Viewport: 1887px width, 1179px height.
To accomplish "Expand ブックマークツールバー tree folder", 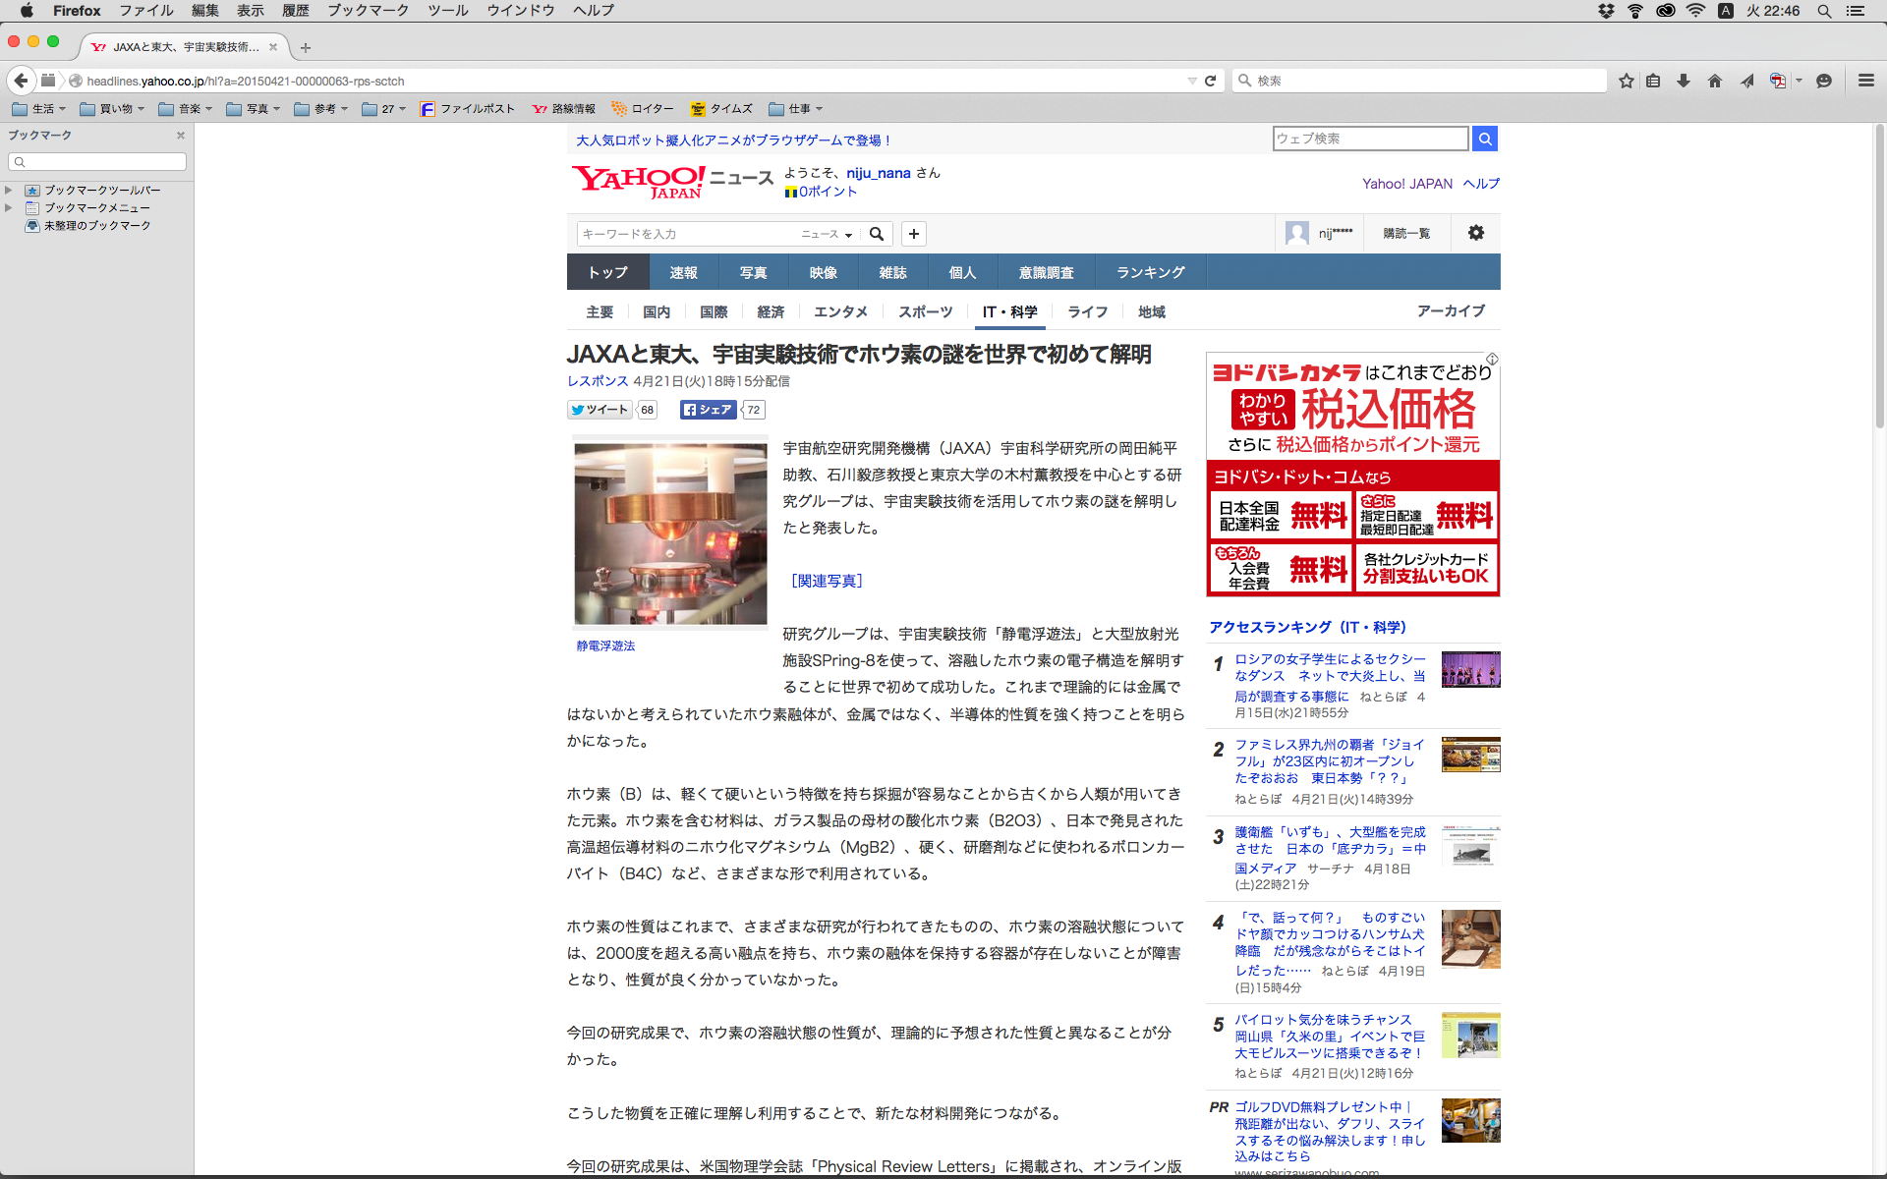I will click(x=9, y=190).
